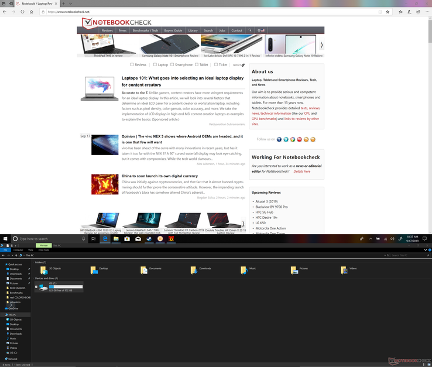
Task: Toggle the OS (C:) drive selection checkbox
Action: pos(36,287)
